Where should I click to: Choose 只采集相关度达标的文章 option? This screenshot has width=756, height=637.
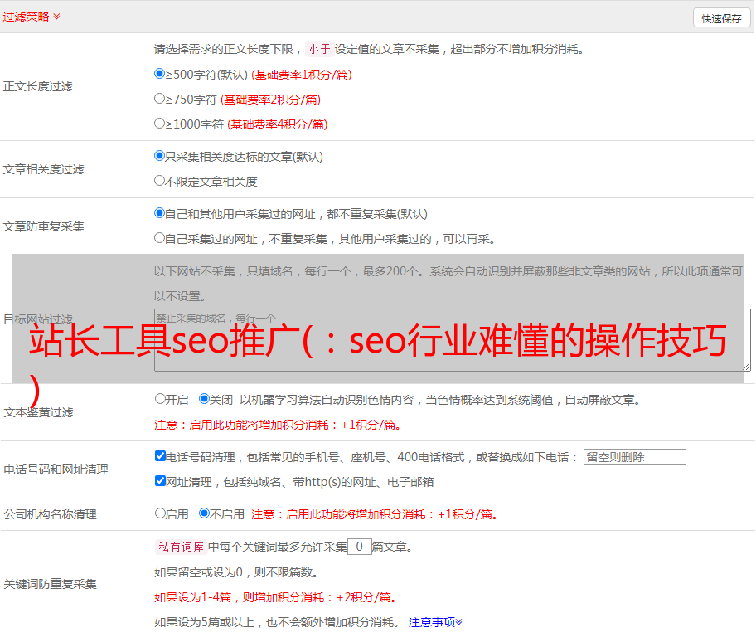pos(160,156)
